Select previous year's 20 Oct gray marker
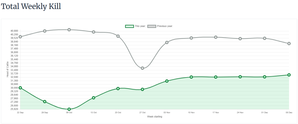Screen dimensions: 298x124 118,36
